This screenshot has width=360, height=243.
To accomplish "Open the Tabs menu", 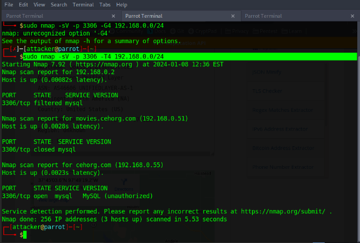I will pos(105,4).
